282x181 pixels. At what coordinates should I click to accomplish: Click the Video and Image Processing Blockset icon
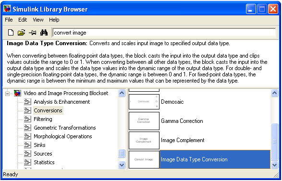pyautogui.click(x=17, y=93)
